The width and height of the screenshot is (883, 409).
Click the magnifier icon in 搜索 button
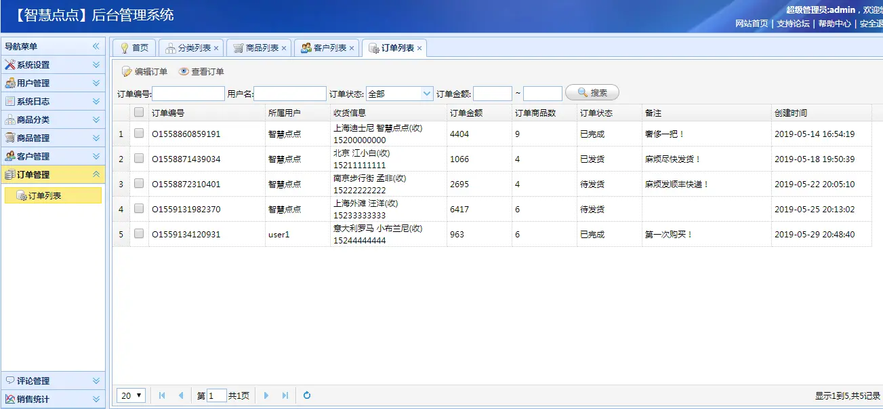(x=582, y=93)
